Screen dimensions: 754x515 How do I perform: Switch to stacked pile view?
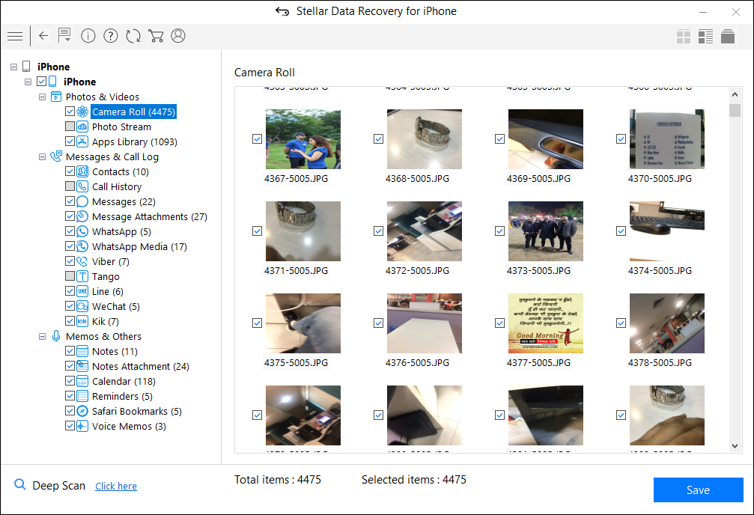pyautogui.click(x=727, y=35)
